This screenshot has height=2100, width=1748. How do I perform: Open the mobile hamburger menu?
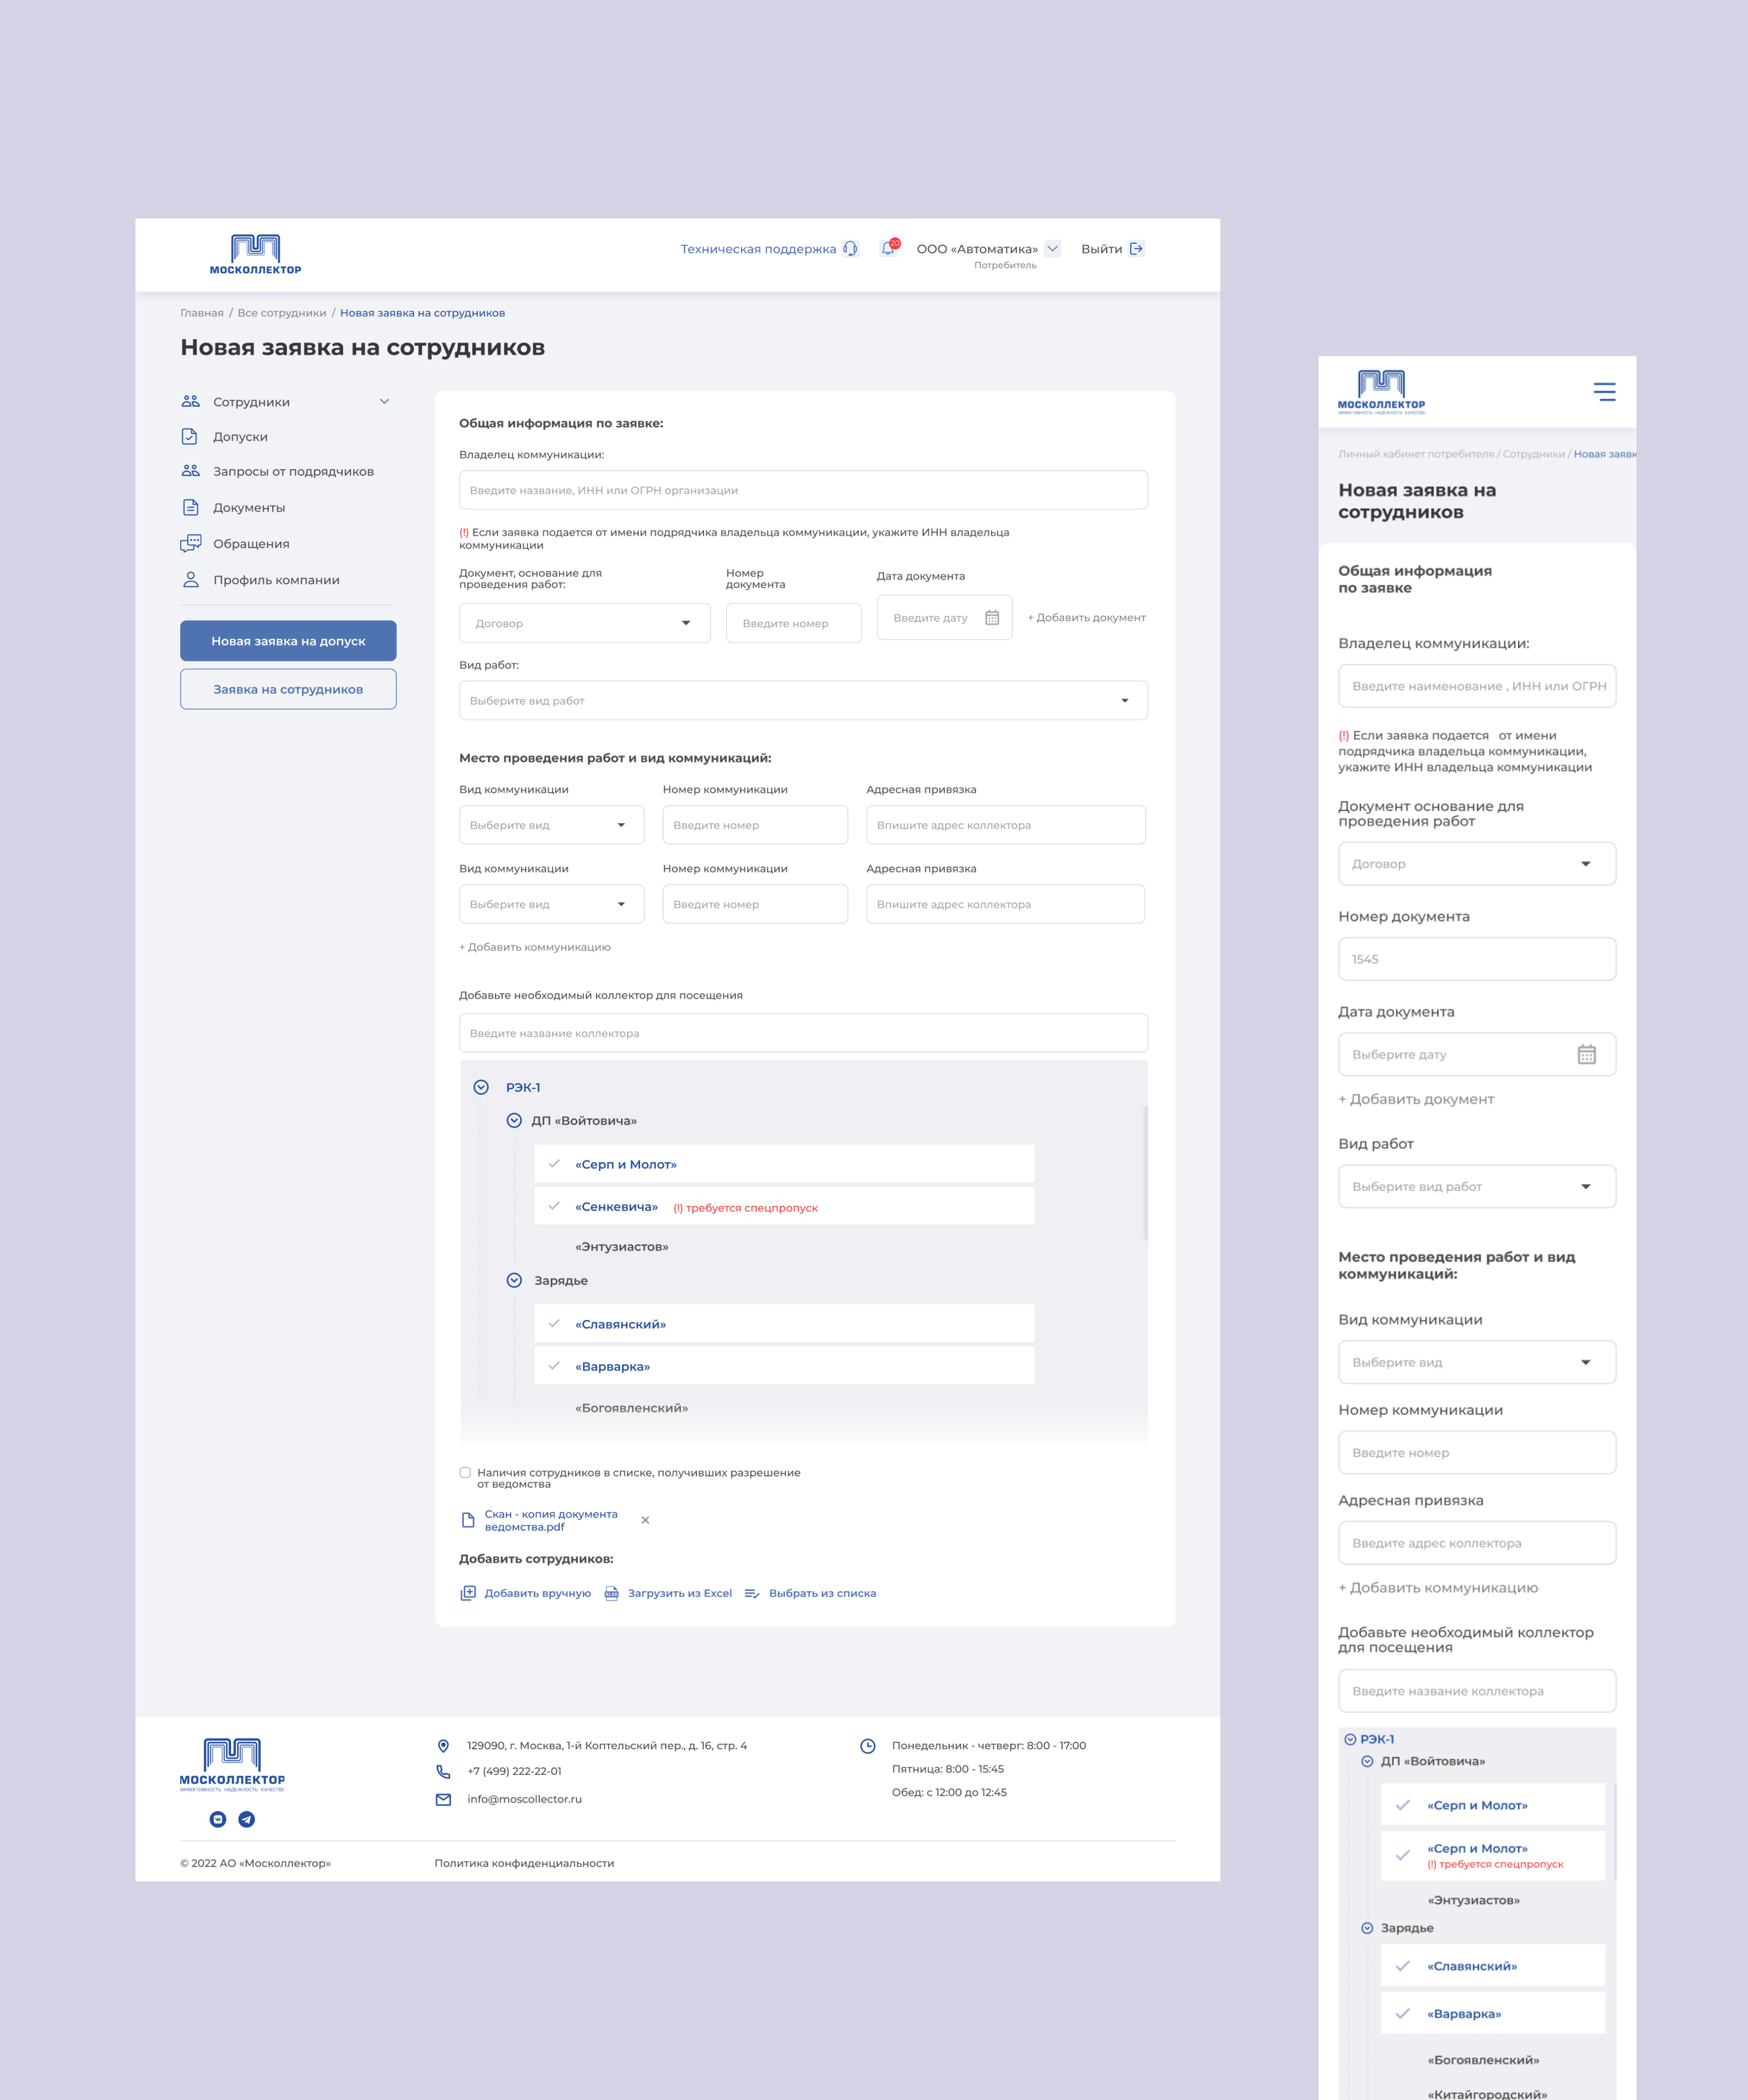pos(1604,392)
